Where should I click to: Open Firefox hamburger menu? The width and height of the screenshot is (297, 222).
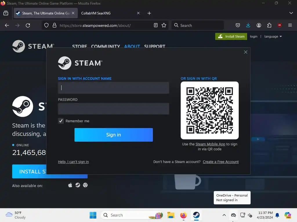(x=290, y=25)
